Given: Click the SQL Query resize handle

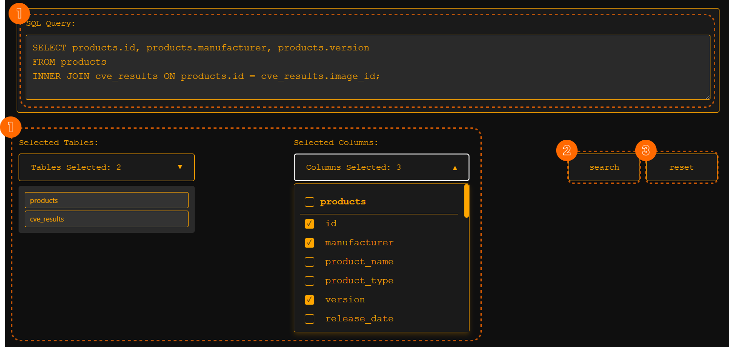Looking at the screenshot, I should (x=707, y=96).
